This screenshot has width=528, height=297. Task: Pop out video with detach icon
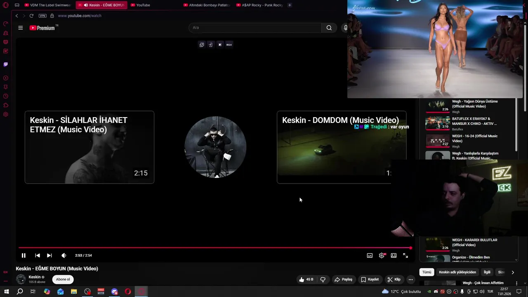coord(202,45)
